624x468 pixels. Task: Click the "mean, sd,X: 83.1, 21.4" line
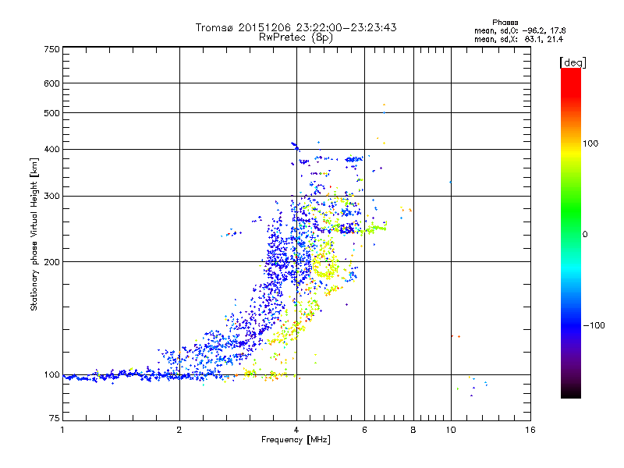pyautogui.click(x=519, y=39)
